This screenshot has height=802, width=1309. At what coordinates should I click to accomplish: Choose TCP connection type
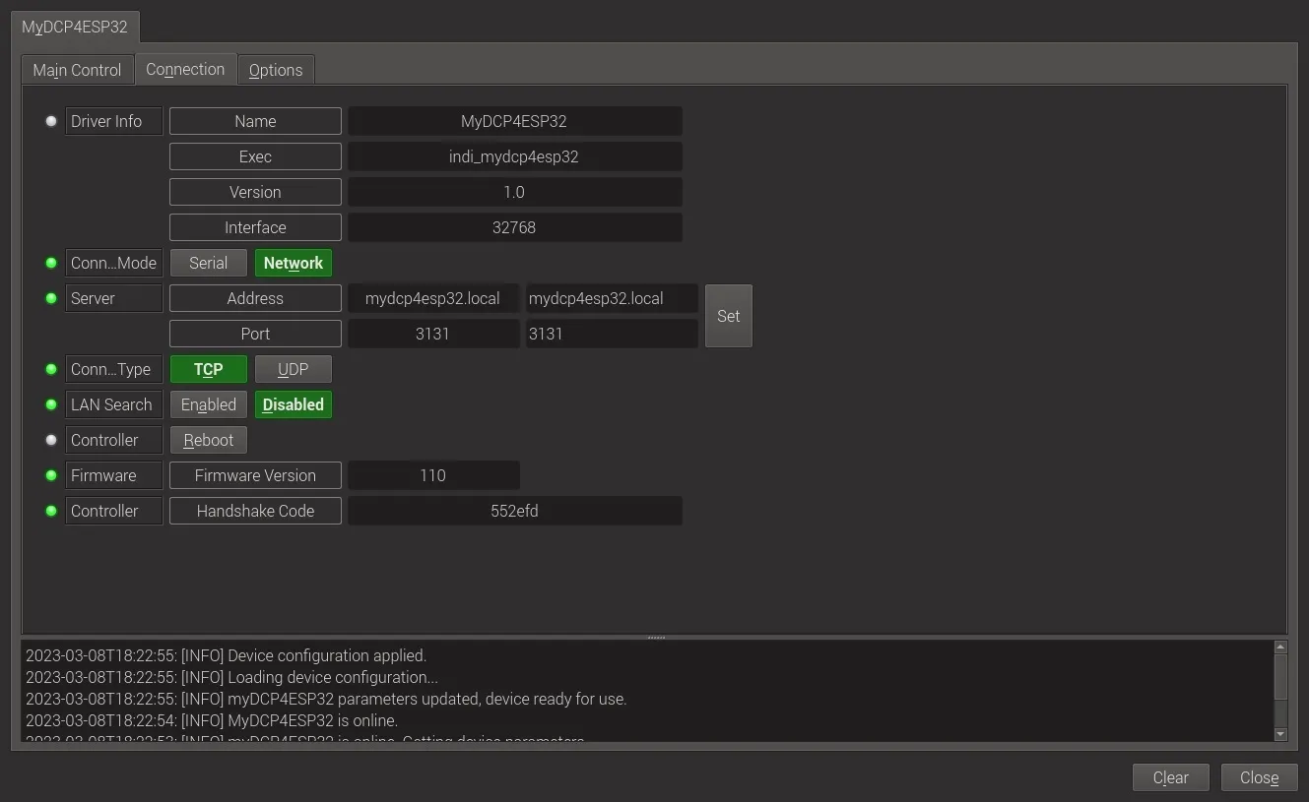209,369
